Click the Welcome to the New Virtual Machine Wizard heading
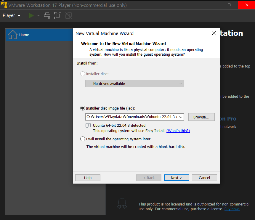 tap(124, 44)
